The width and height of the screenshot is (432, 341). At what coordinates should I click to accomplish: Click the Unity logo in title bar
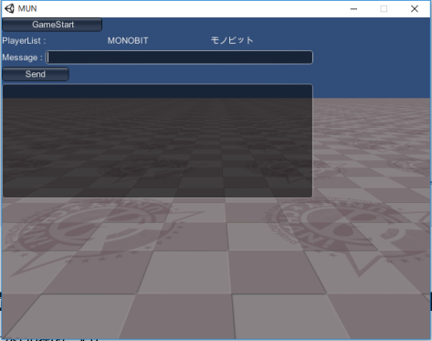click(x=9, y=8)
